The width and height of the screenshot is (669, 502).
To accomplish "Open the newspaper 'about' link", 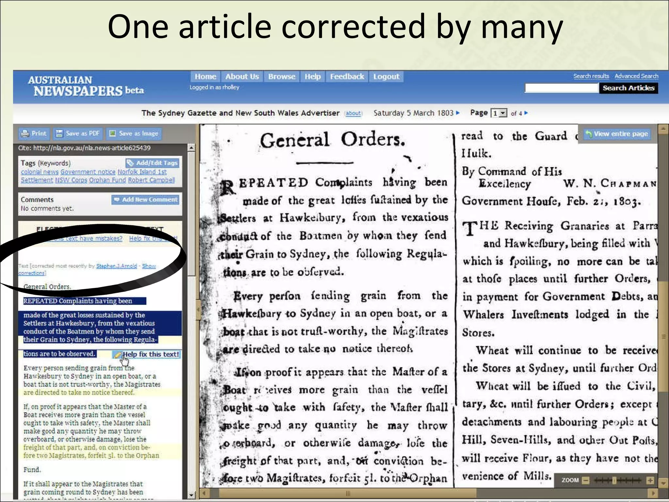I will (353, 113).
